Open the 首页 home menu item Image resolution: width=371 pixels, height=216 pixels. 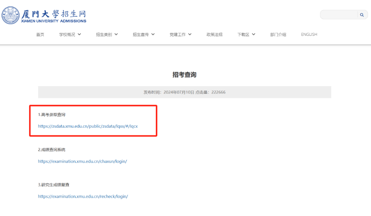(x=40, y=35)
